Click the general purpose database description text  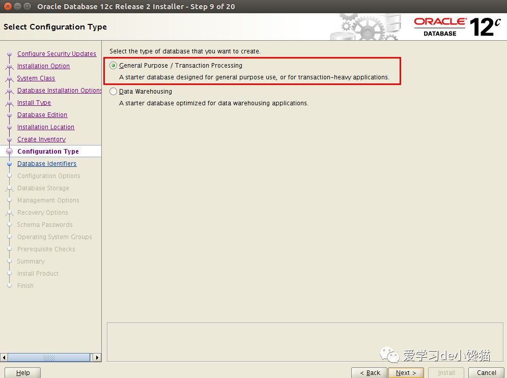click(254, 77)
